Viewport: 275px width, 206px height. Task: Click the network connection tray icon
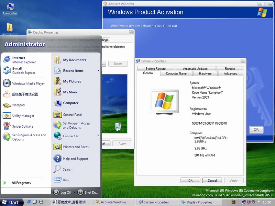(x=244, y=202)
